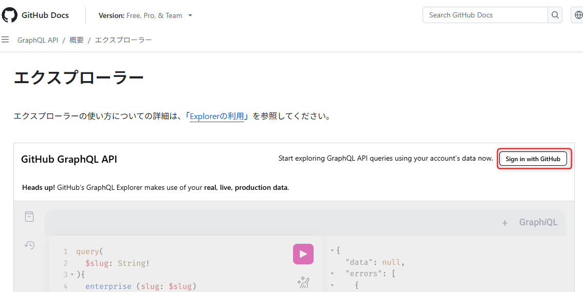Image resolution: width=583 pixels, height=292 pixels.
Task: Click the GitHub Octocat logo
Action: [x=10, y=15]
